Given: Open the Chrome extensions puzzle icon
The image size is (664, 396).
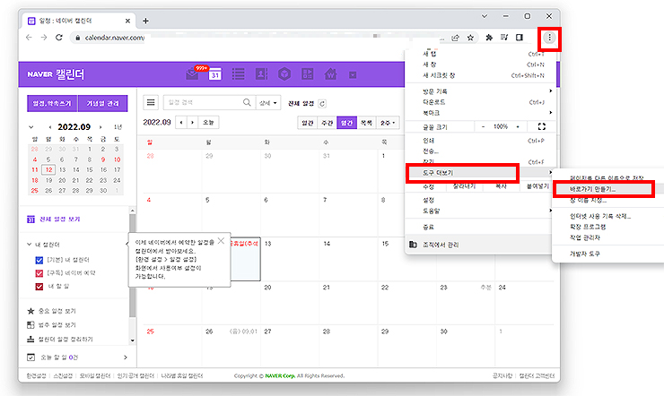Looking at the screenshot, I should (x=489, y=38).
